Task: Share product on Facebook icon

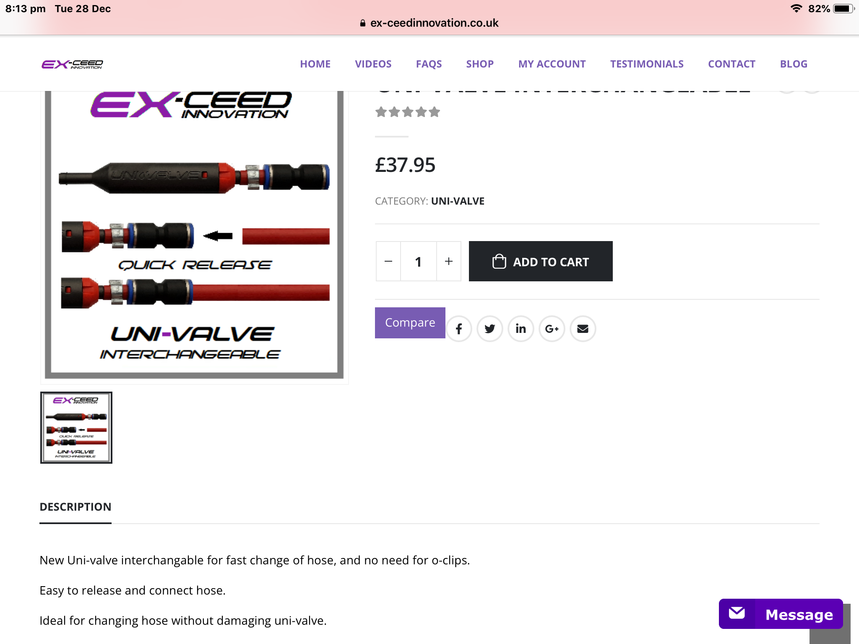Action: 459,329
